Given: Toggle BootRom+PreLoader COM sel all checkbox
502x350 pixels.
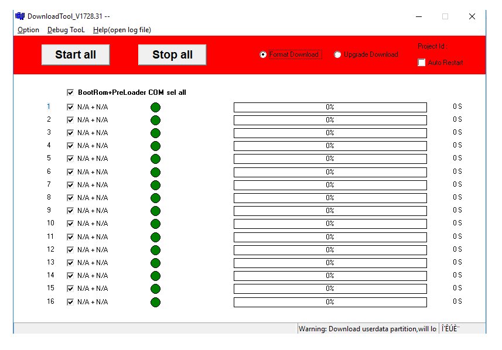Looking at the screenshot, I should pyautogui.click(x=70, y=92).
